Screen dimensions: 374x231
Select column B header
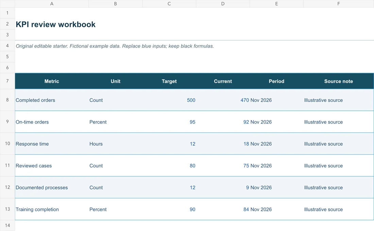116,4
